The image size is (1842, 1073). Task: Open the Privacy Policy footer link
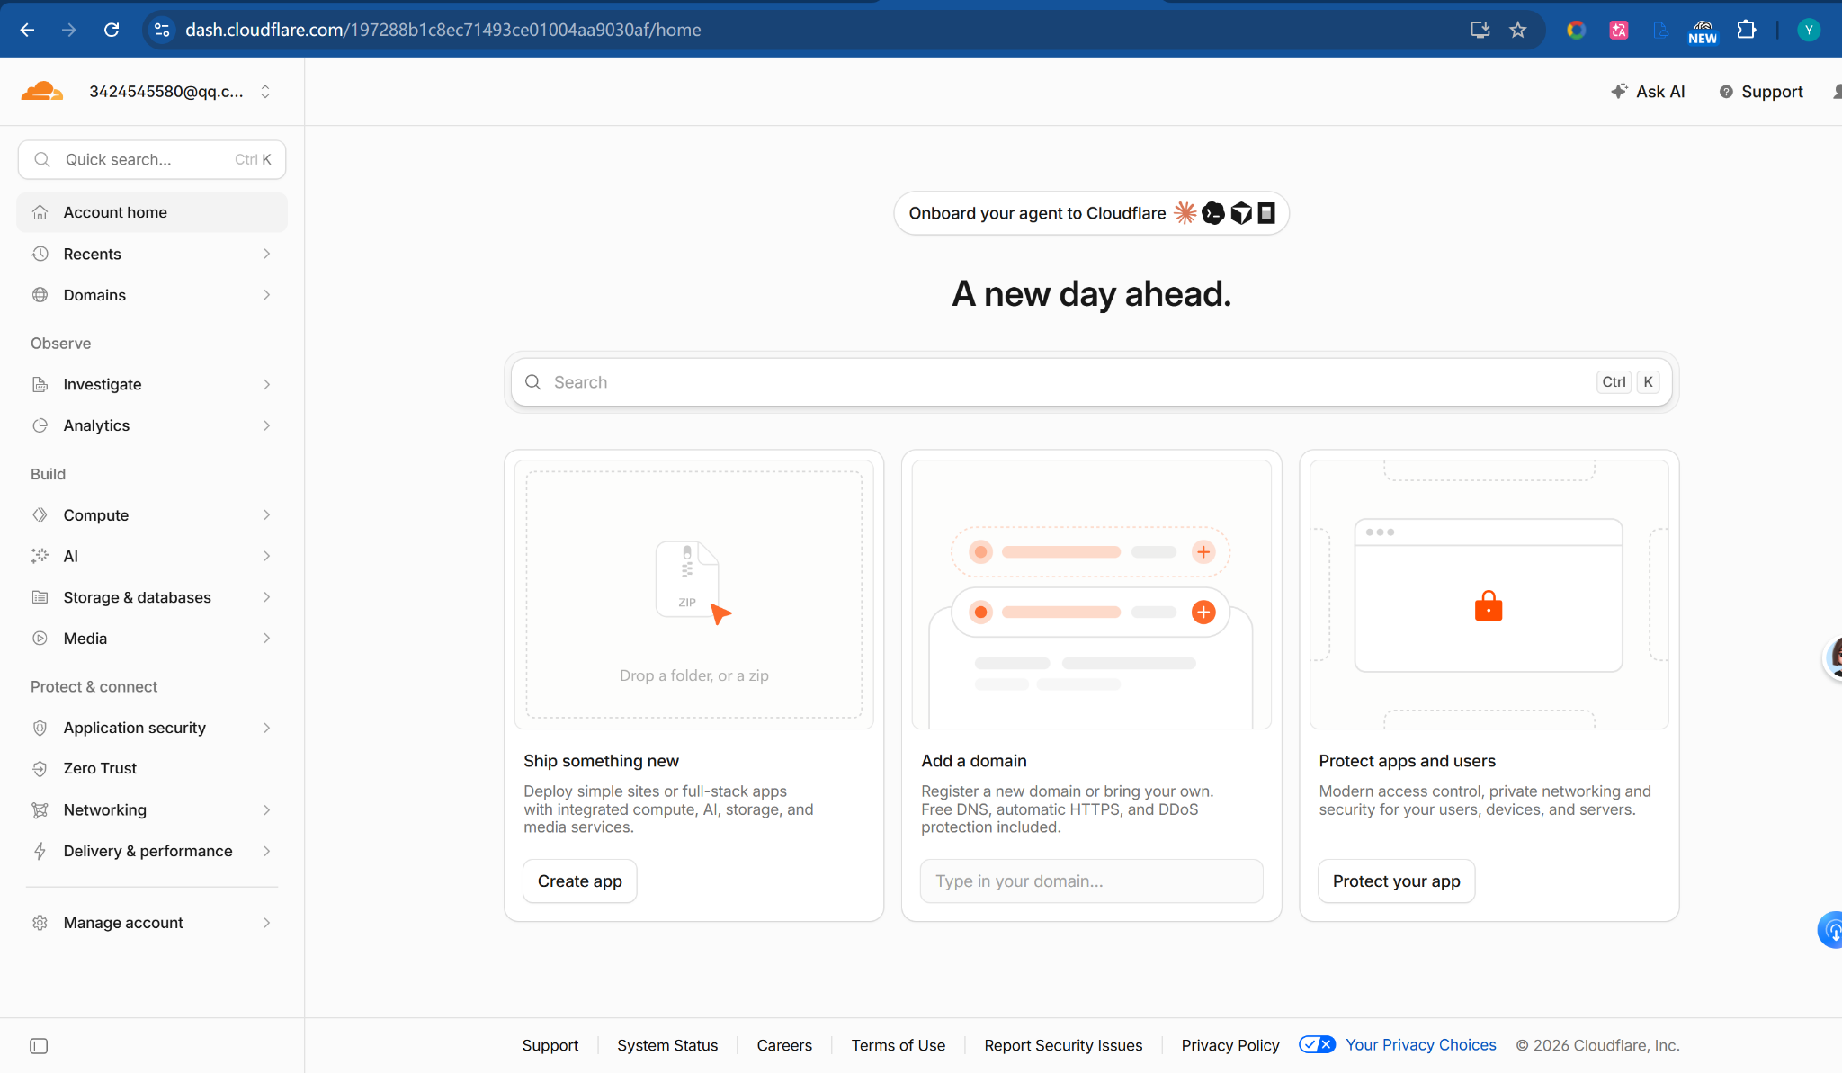(1230, 1045)
